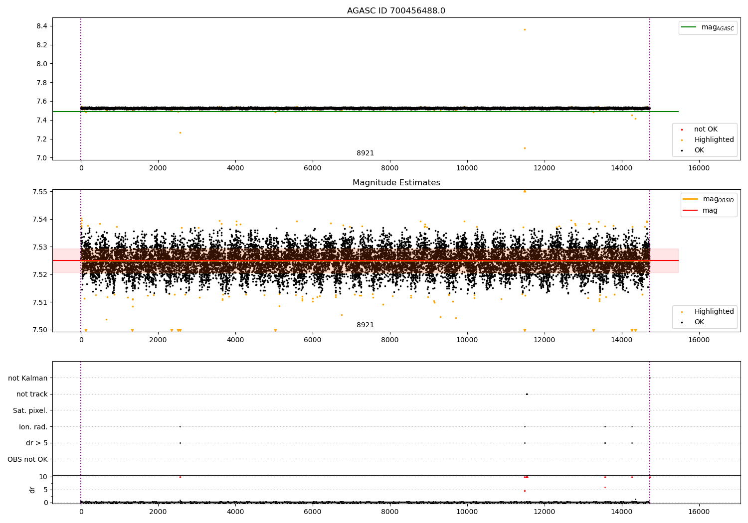Image resolution: width=748 pixels, height=523 pixels.
Task: Click the green mag AGASC line sample in top legend
Action: 689,27
